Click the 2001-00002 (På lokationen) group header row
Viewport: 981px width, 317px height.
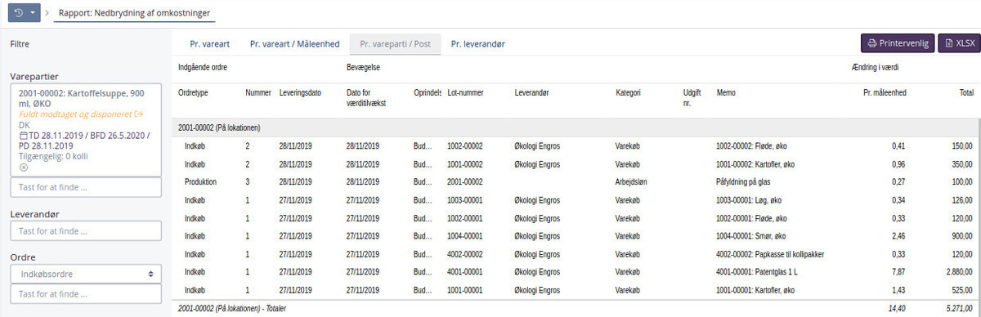[576, 127]
